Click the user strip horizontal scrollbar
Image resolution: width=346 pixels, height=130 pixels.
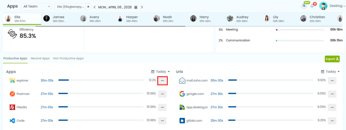110,26
